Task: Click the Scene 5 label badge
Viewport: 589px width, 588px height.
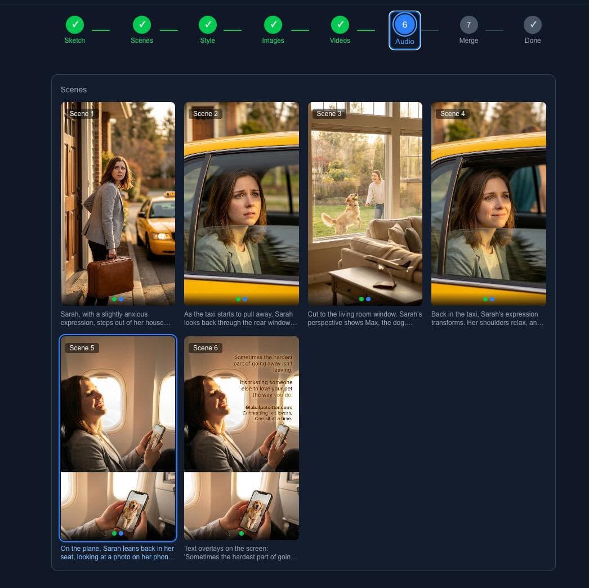Action: [x=82, y=348]
